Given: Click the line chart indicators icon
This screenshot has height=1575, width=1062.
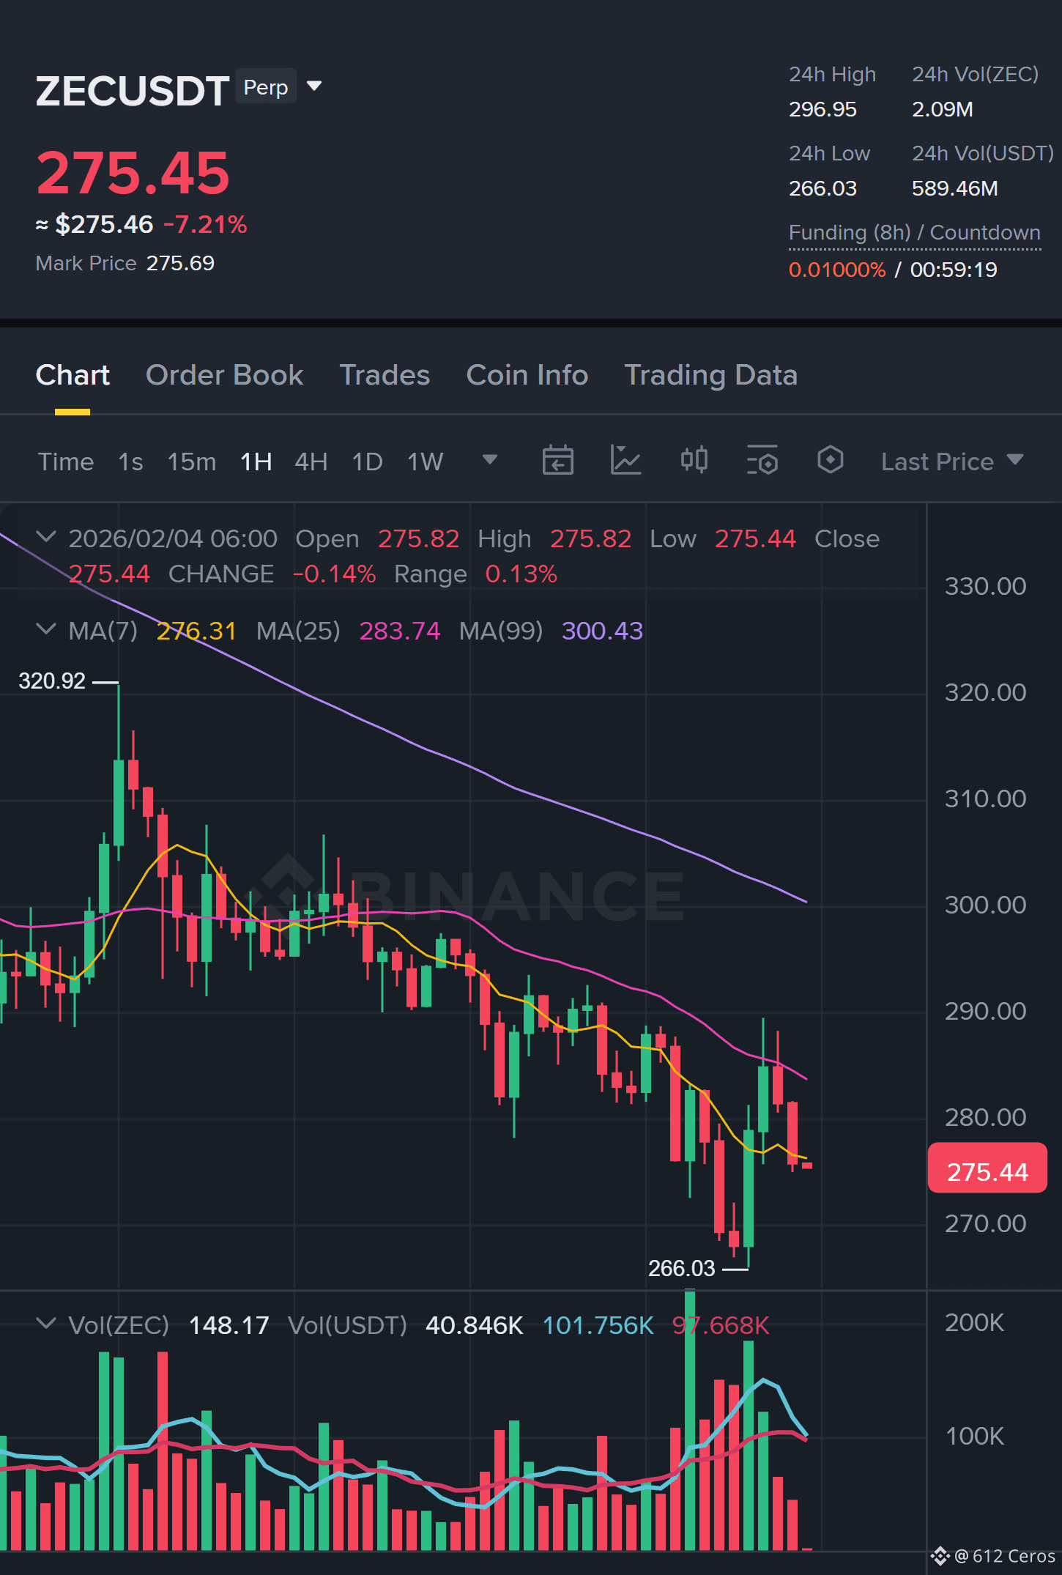Looking at the screenshot, I should 625,461.
